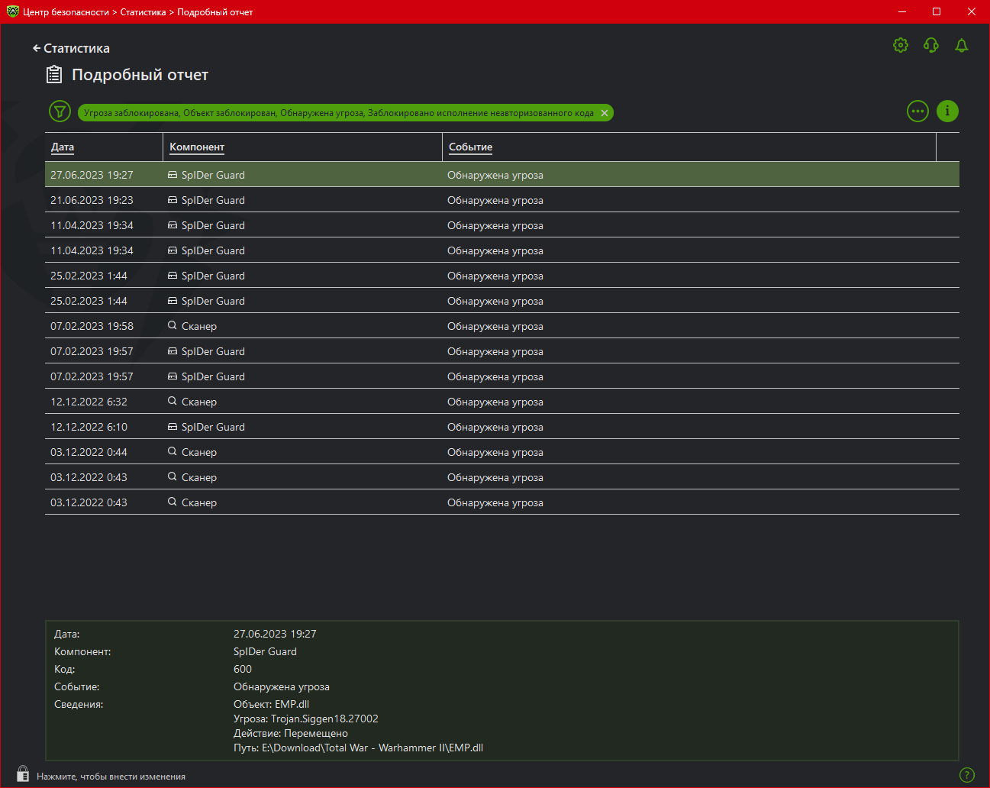Go back to Статистика
Viewport: 990px width, 788px height.
click(x=71, y=48)
